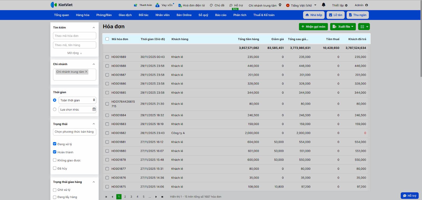Collapse the Chi nhánh filter panel

pyautogui.click(x=94, y=64)
